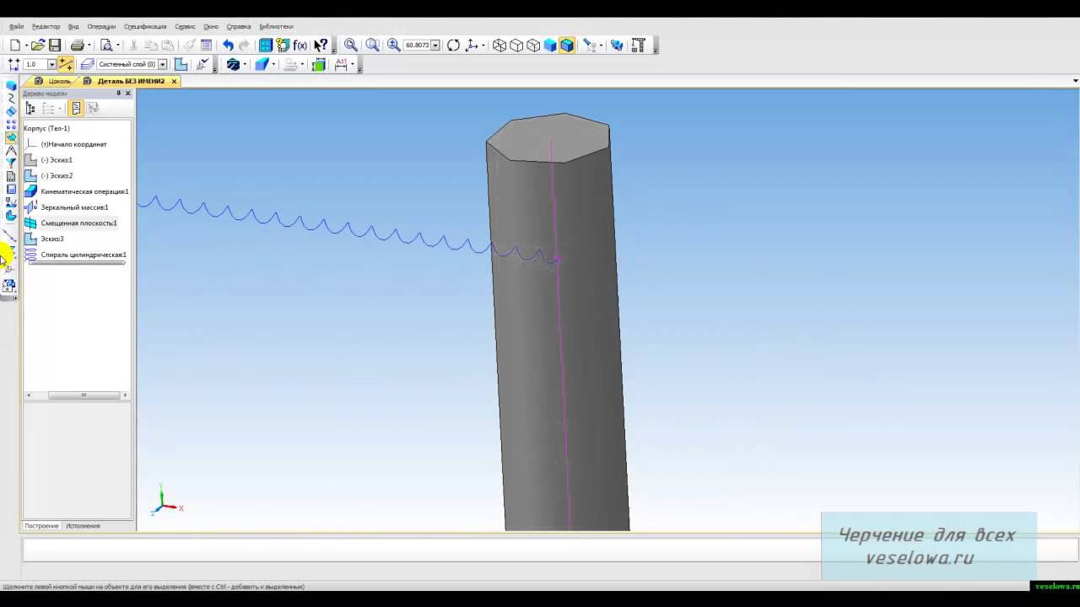Open surfaces panel in side toolbar
This screenshot has height=607, width=1080.
[x=11, y=110]
